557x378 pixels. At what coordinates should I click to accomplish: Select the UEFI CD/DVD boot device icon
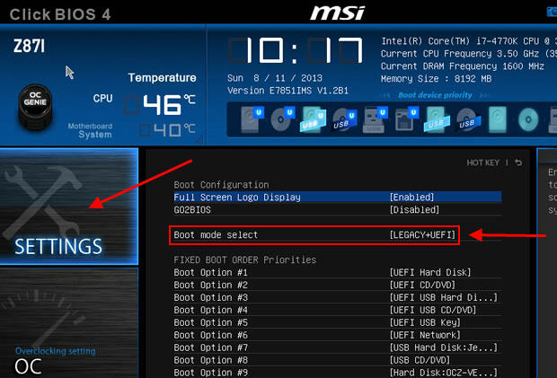(283, 119)
